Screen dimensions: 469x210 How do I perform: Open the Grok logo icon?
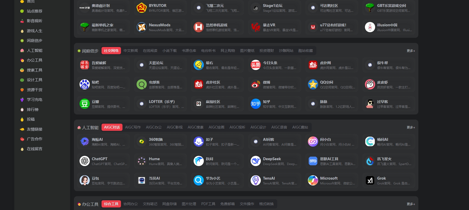(x=370, y=180)
